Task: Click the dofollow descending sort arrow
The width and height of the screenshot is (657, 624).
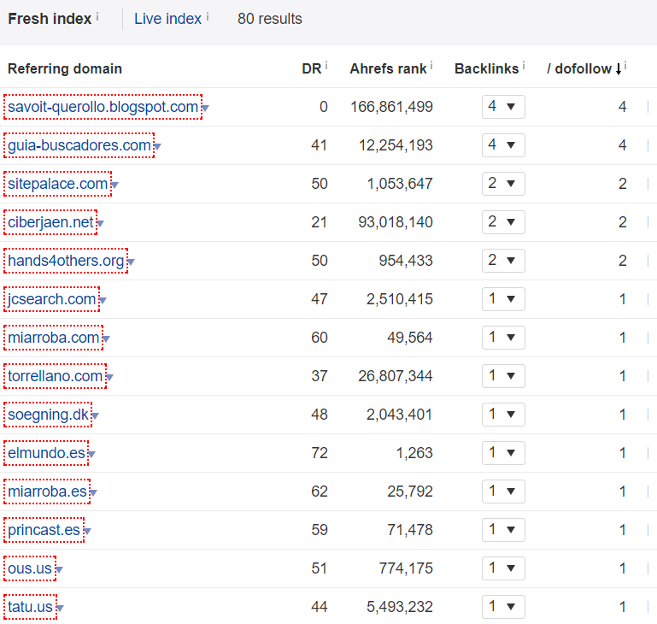Action: coord(619,68)
